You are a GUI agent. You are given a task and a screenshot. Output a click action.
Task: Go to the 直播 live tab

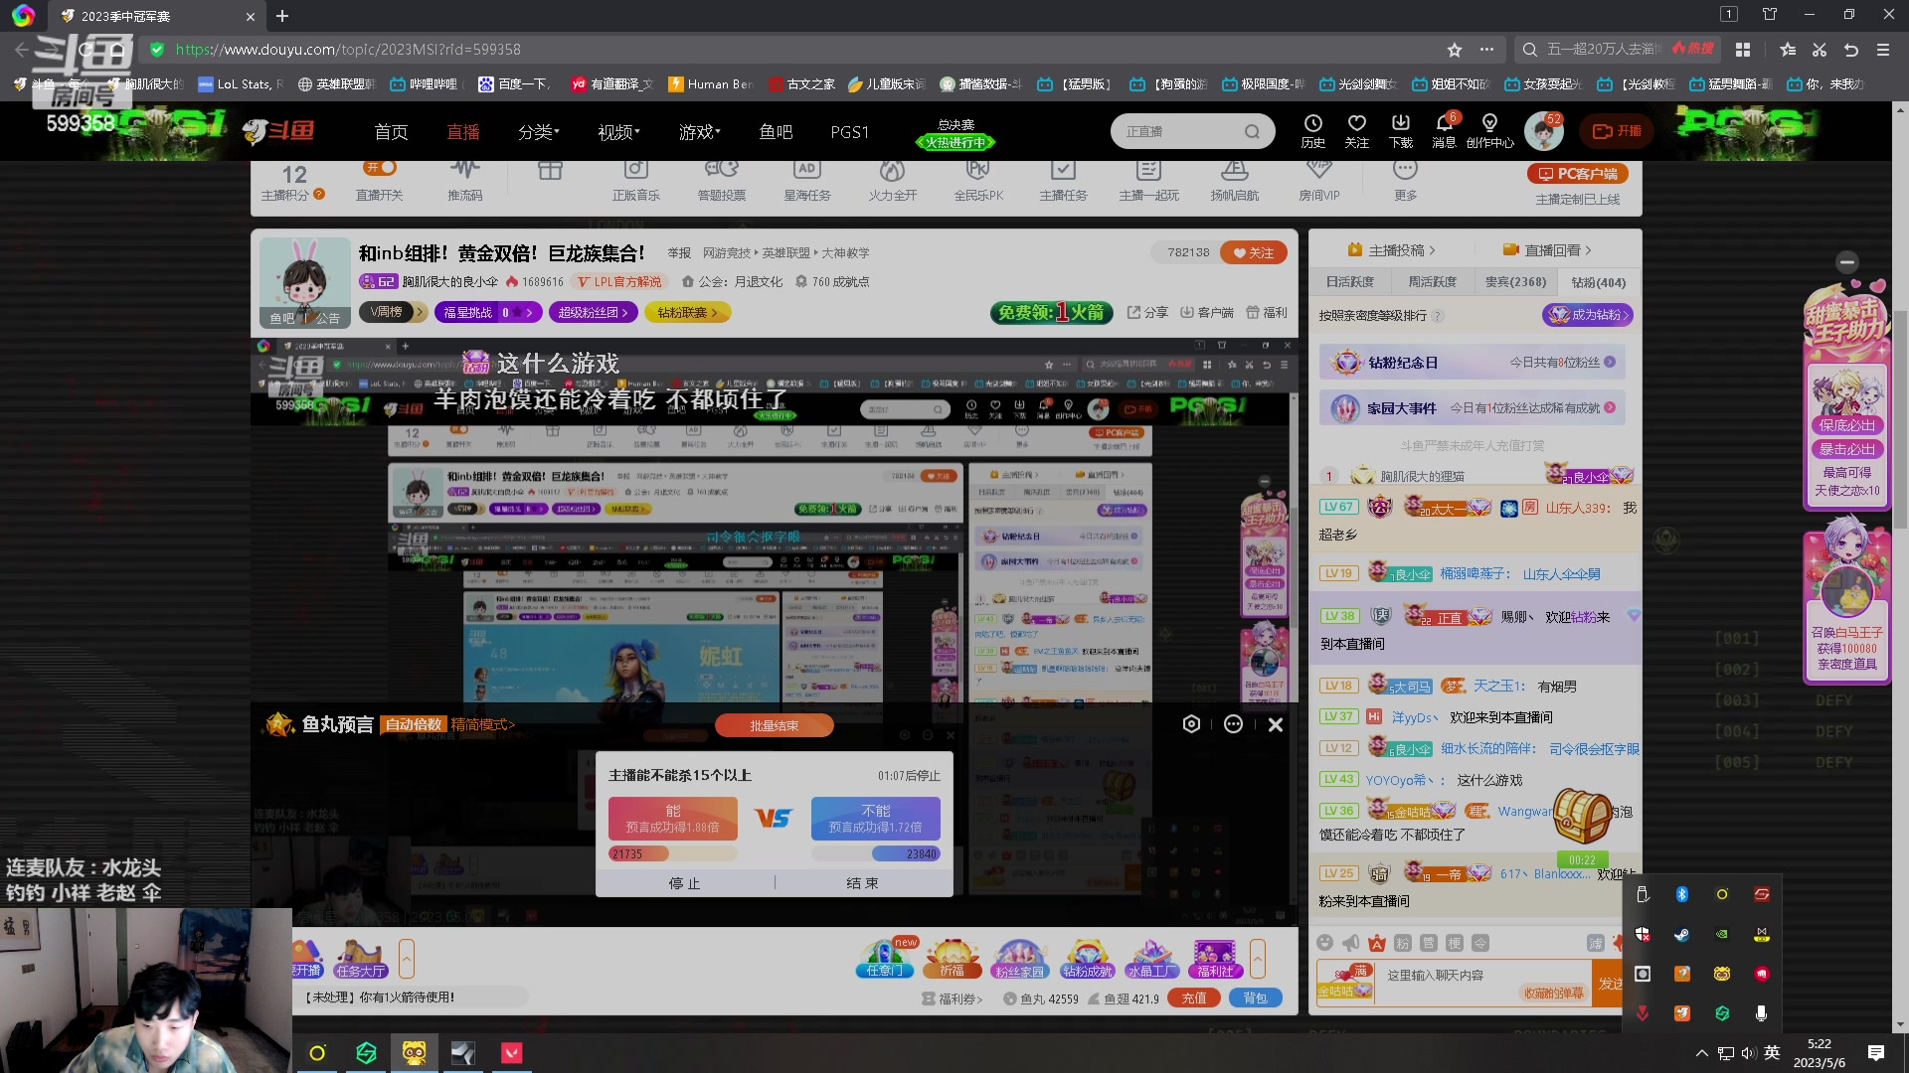(x=463, y=131)
